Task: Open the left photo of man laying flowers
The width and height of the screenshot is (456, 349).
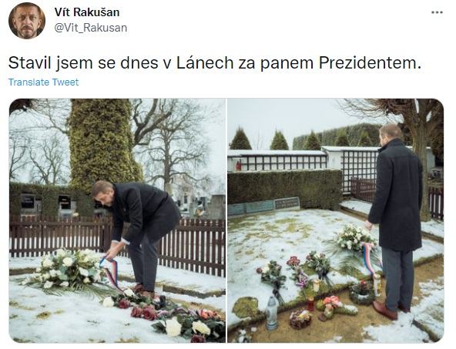Action: point(117,220)
